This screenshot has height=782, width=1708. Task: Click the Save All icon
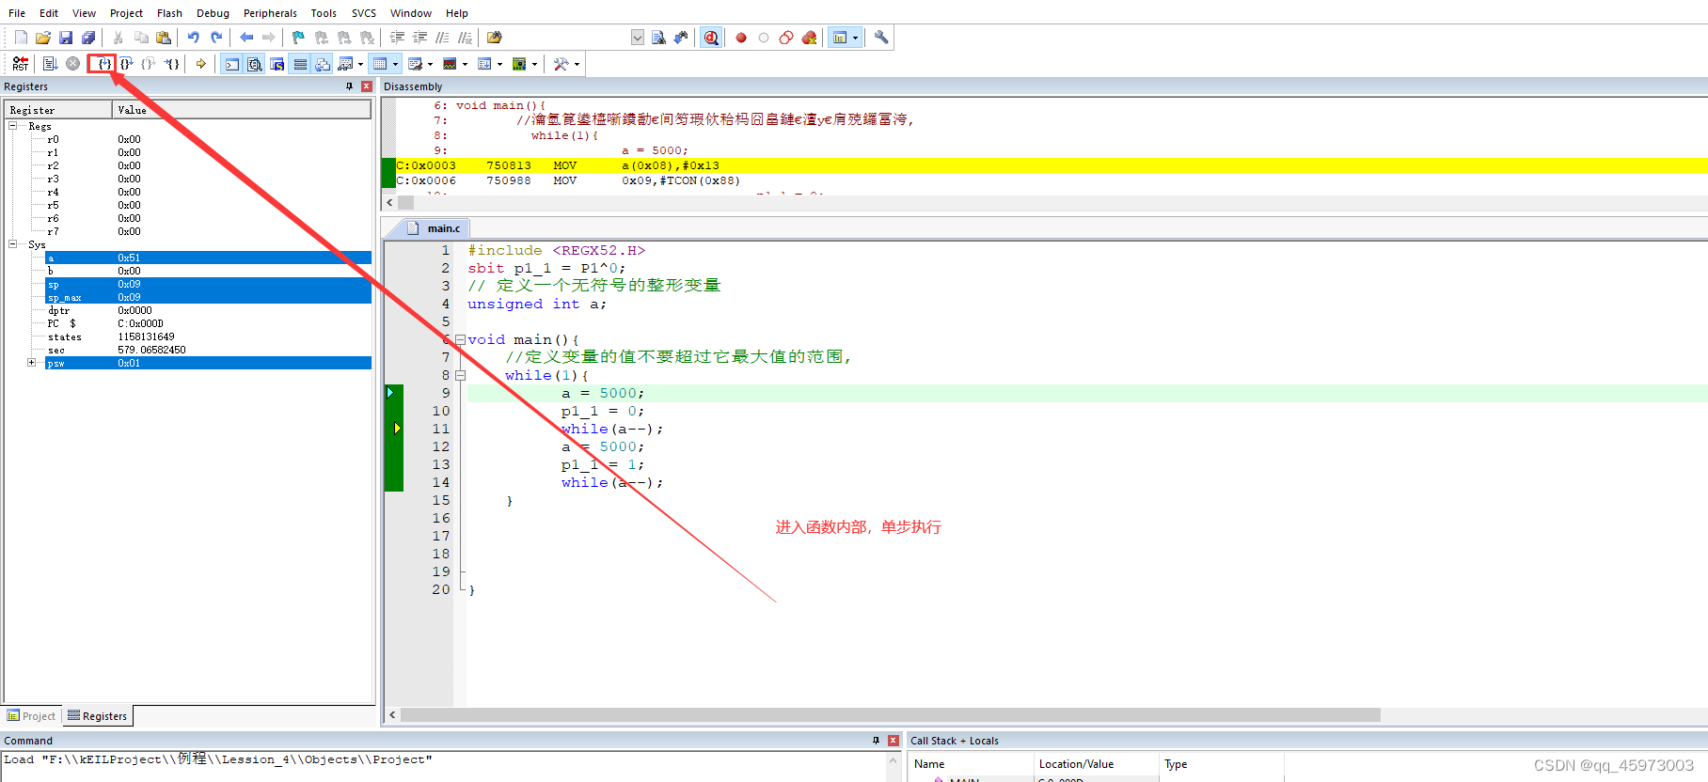[88, 38]
